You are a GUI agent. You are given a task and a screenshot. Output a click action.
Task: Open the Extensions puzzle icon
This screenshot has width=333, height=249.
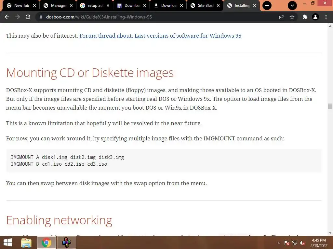(305, 17)
